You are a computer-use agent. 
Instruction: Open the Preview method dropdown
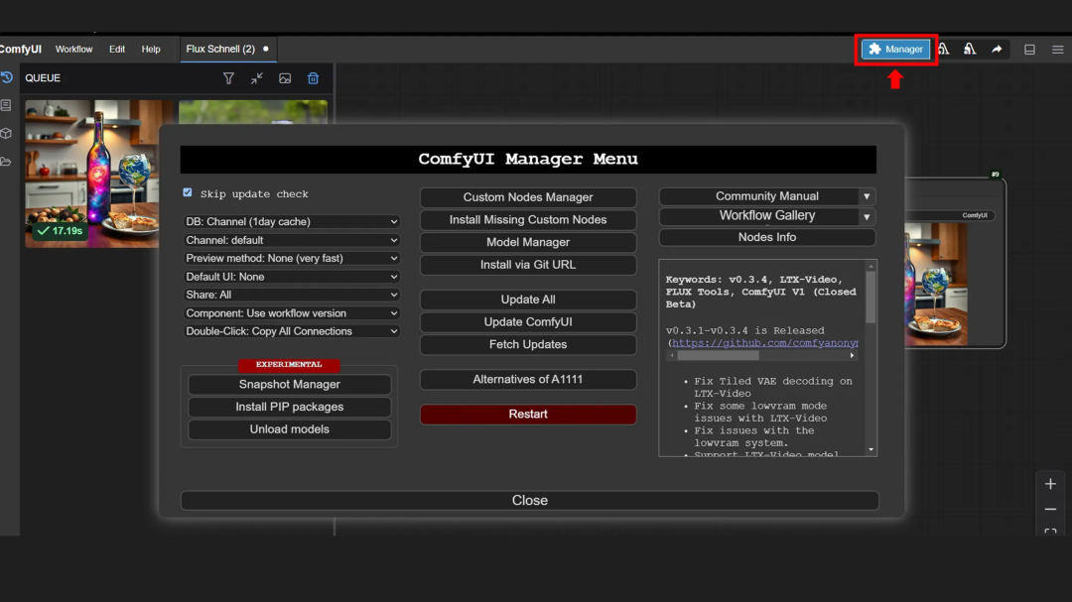coord(291,258)
